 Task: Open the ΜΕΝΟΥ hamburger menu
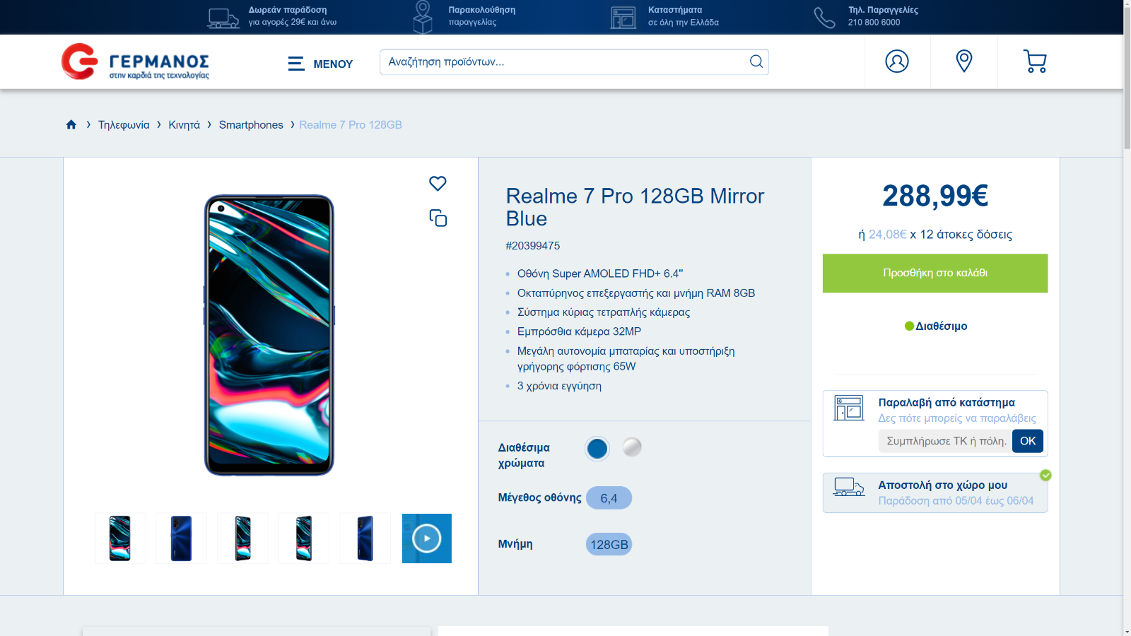(x=320, y=64)
